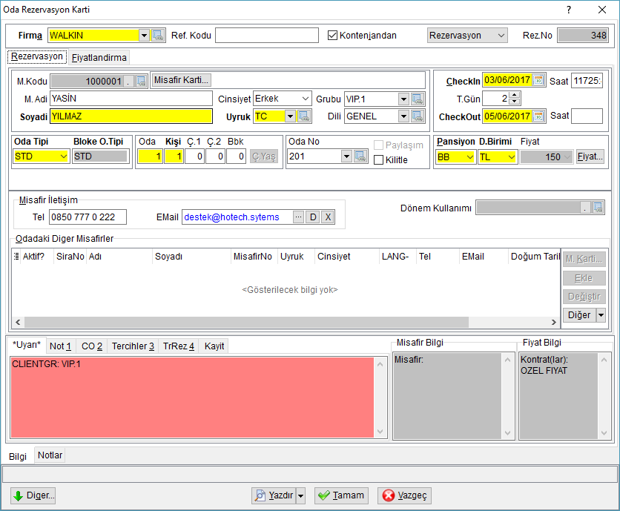Click the D button beside the email
The height and width of the screenshot is (511, 620).
(x=313, y=217)
